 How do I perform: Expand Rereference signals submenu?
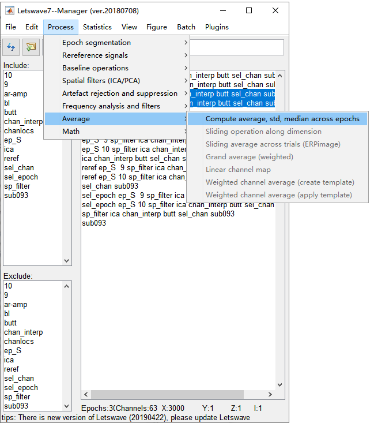pyautogui.click(x=116, y=55)
